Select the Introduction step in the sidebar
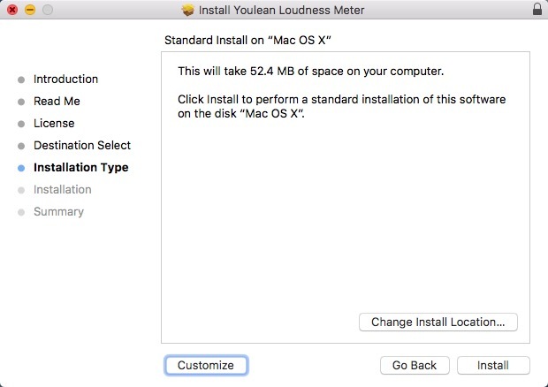This screenshot has height=387, width=548. pos(65,80)
